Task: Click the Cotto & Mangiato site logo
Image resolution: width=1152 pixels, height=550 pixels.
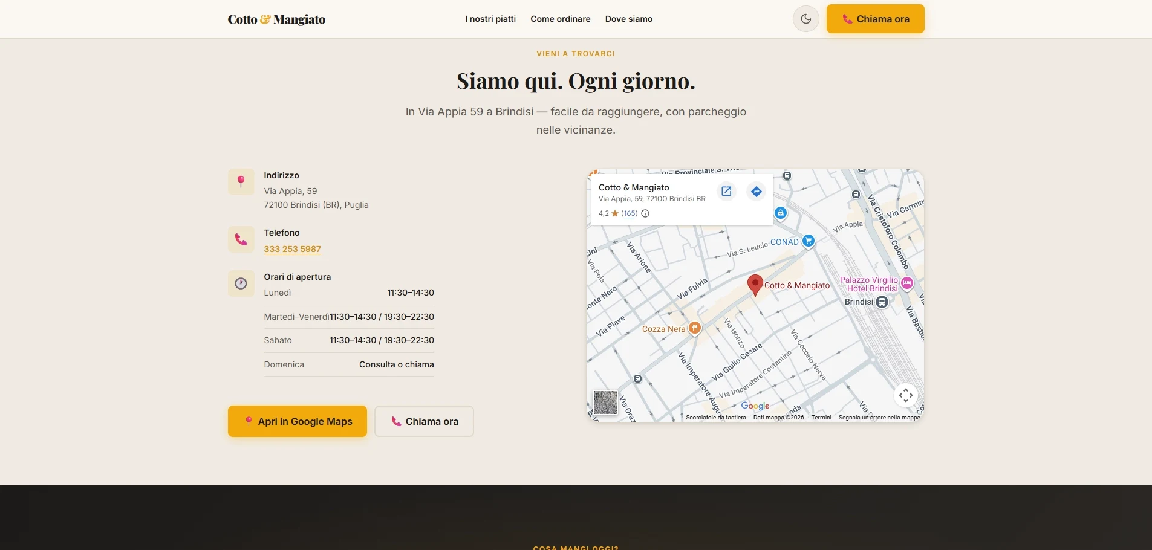Action: click(x=276, y=19)
